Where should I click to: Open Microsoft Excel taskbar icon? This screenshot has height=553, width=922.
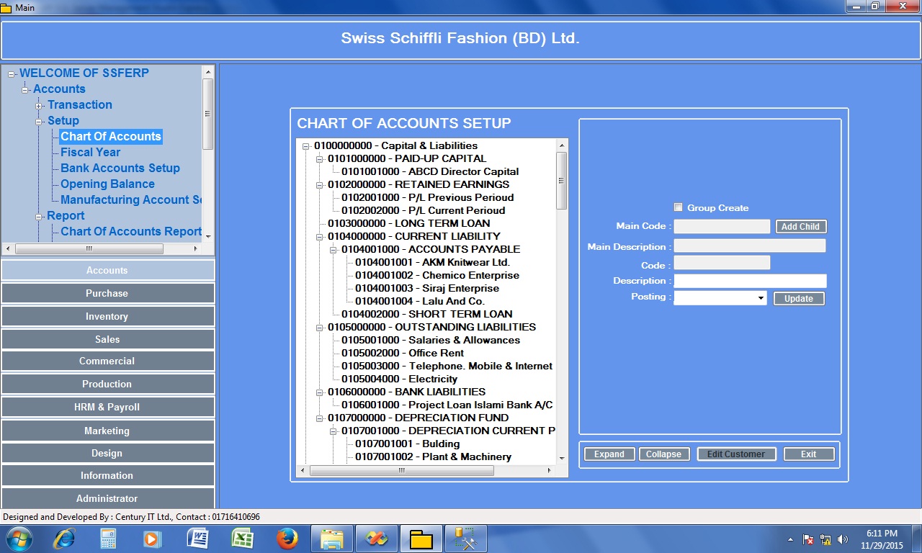pyautogui.click(x=241, y=539)
